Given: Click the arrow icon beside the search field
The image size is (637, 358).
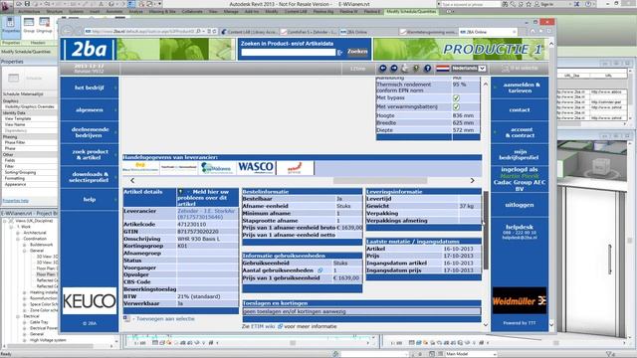Looking at the screenshot, I should point(340,52).
